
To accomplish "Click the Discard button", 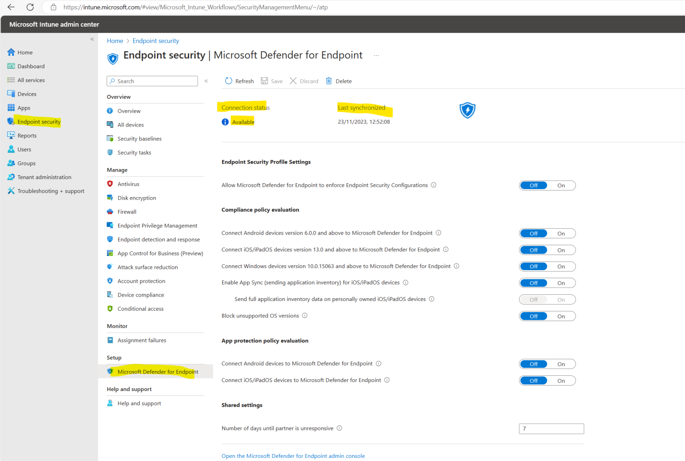I will [x=304, y=81].
